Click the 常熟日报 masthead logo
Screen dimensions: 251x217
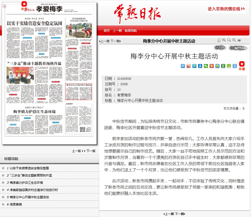pos(137,14)
